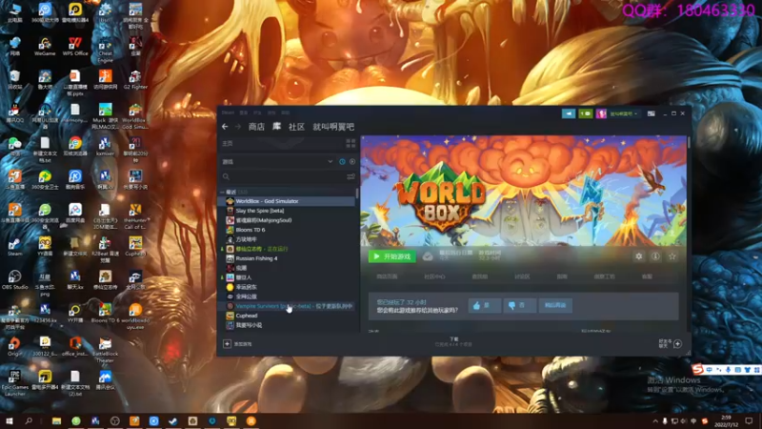Toggle the recent-activity clock filter
This screenshot has width=762, height=429.
pyautogui.click(x=342, y=161)
